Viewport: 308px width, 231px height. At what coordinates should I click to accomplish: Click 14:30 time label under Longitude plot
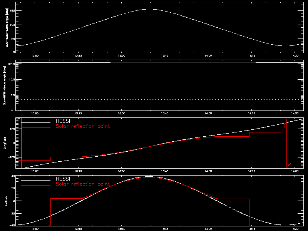click(x=295, y=171)
